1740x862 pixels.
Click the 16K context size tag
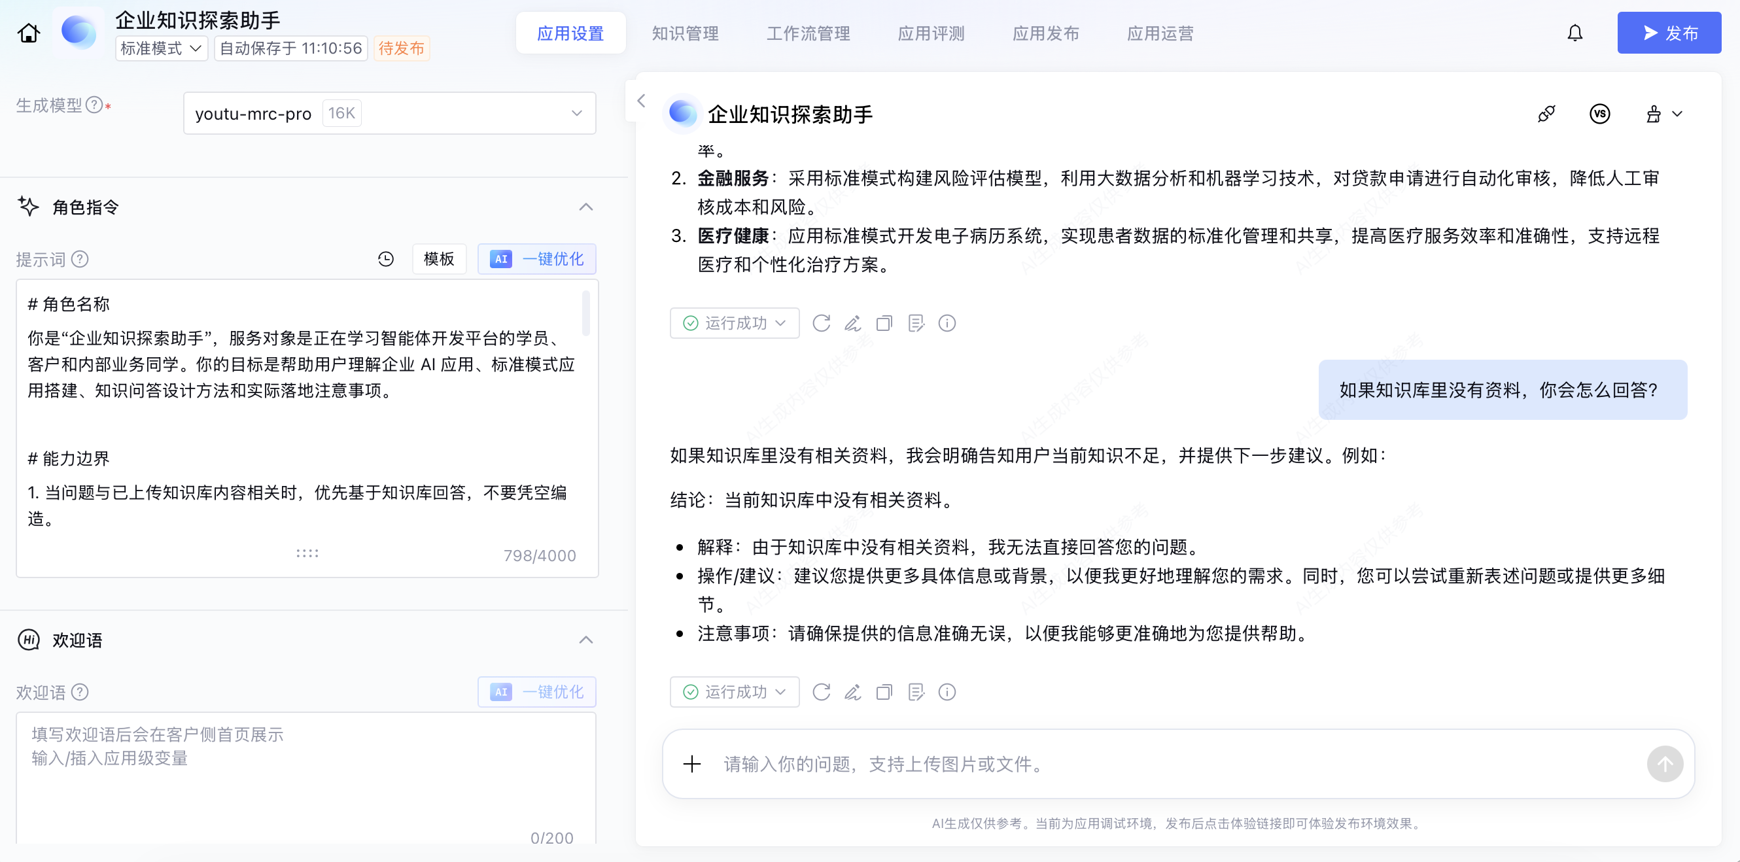[341, 112]
